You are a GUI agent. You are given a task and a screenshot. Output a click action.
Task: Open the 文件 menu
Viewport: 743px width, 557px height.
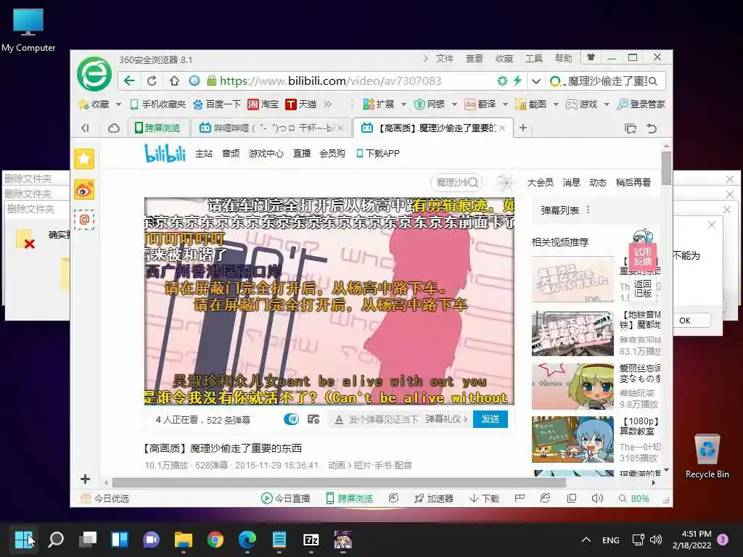(445, 58)
